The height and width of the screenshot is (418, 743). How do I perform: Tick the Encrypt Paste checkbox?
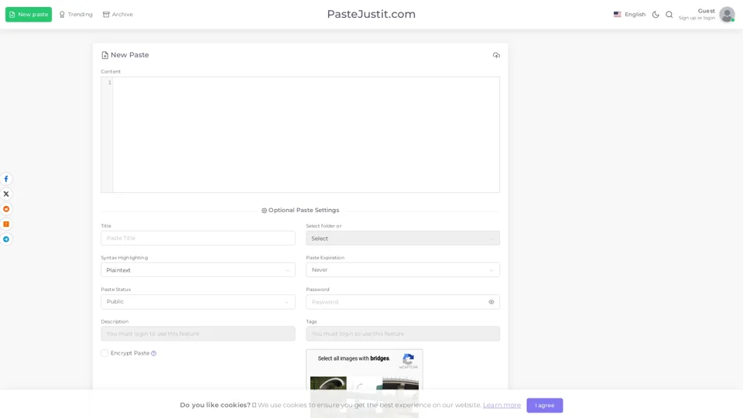point(104,353)
